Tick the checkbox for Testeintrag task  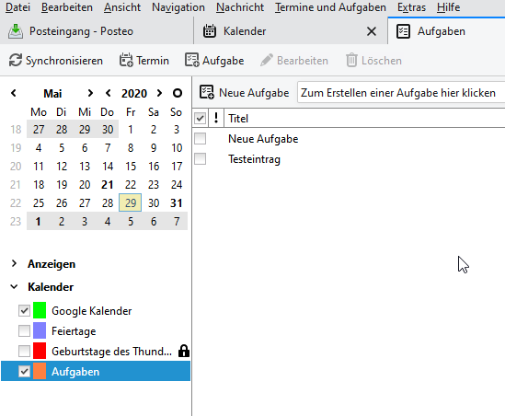tap(200, 159)
